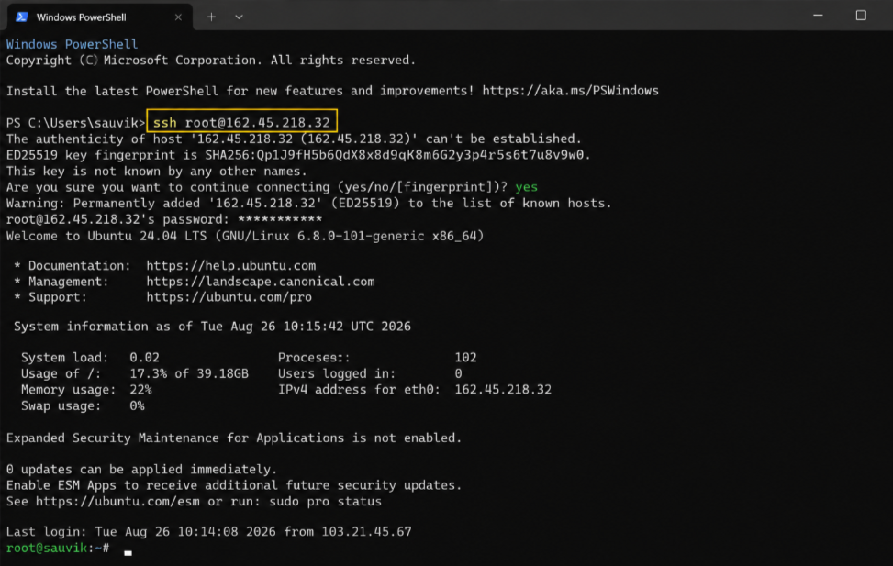
Task: Click the 'PS C:\Users\sauvik>' prompt text
Action: tap(75, 122)
